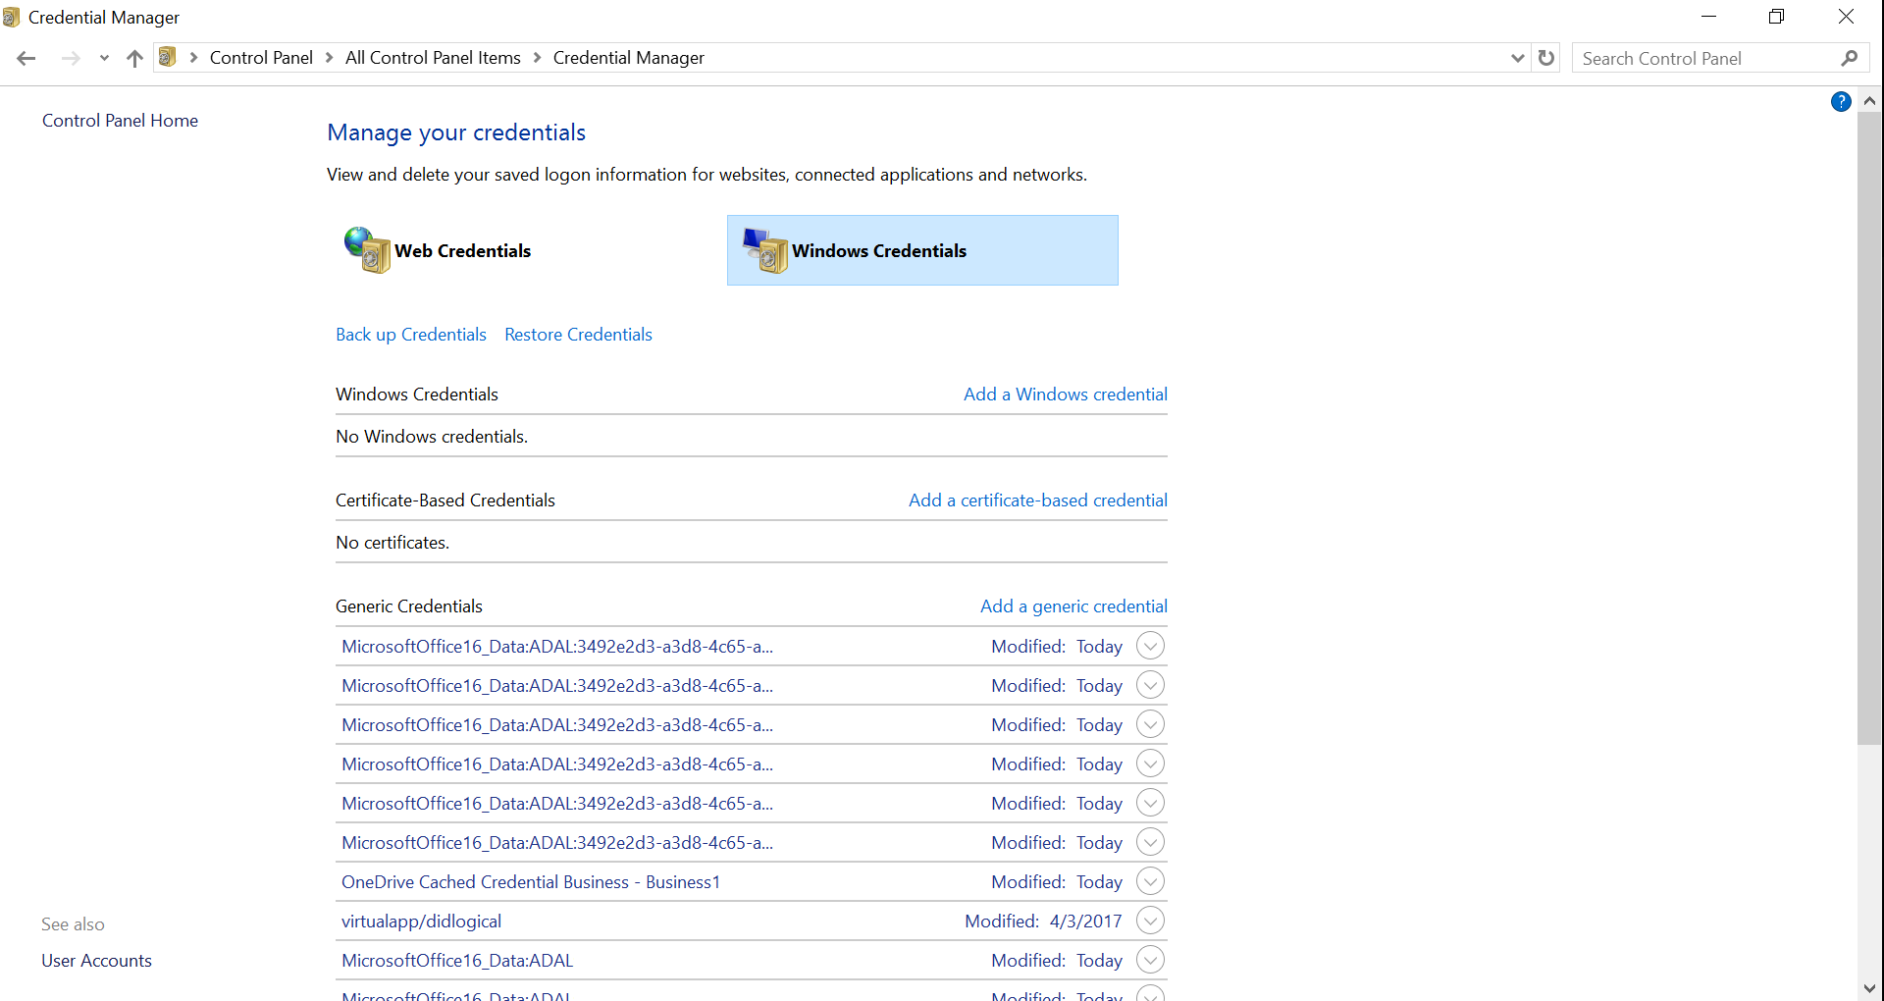Click the Restore Credentials link

578,334
